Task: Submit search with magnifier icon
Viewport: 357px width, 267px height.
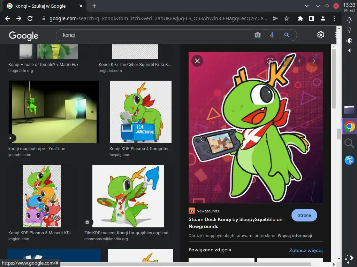Action: click(287, 35)
